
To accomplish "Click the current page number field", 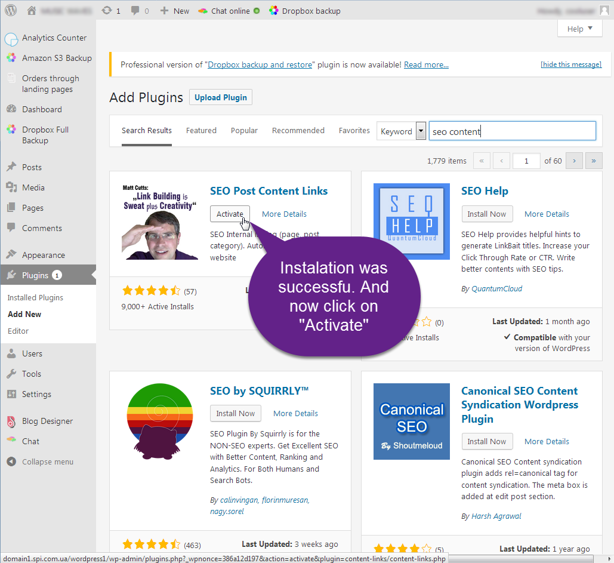I will click(526, 161).
